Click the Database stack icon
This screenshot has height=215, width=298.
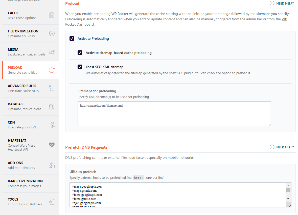(52, 106)
